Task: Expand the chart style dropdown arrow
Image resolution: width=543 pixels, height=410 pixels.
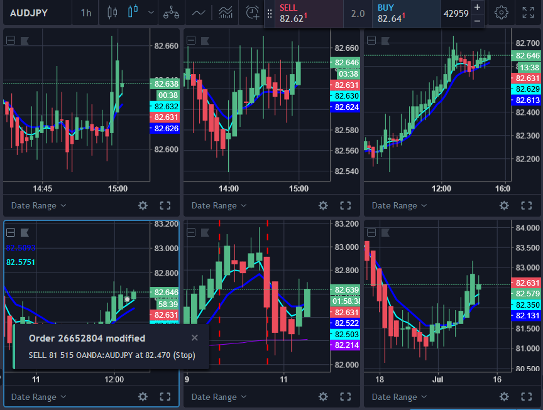Action: (x=150, y=12)
